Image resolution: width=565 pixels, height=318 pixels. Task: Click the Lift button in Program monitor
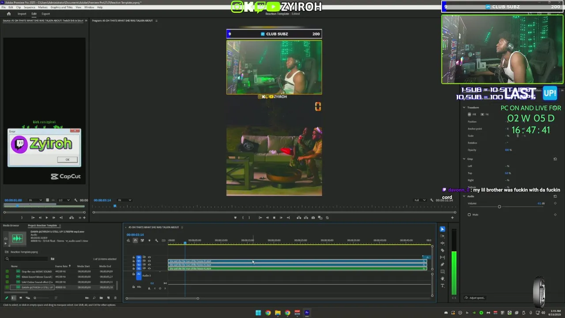(299, 217)
